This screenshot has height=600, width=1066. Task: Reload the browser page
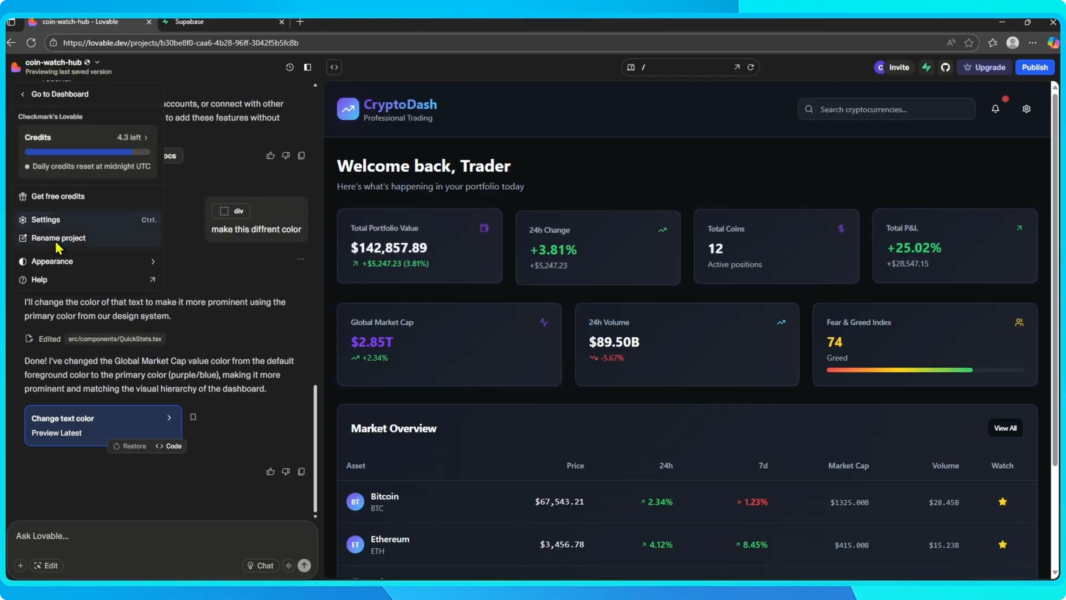[31, 43]
